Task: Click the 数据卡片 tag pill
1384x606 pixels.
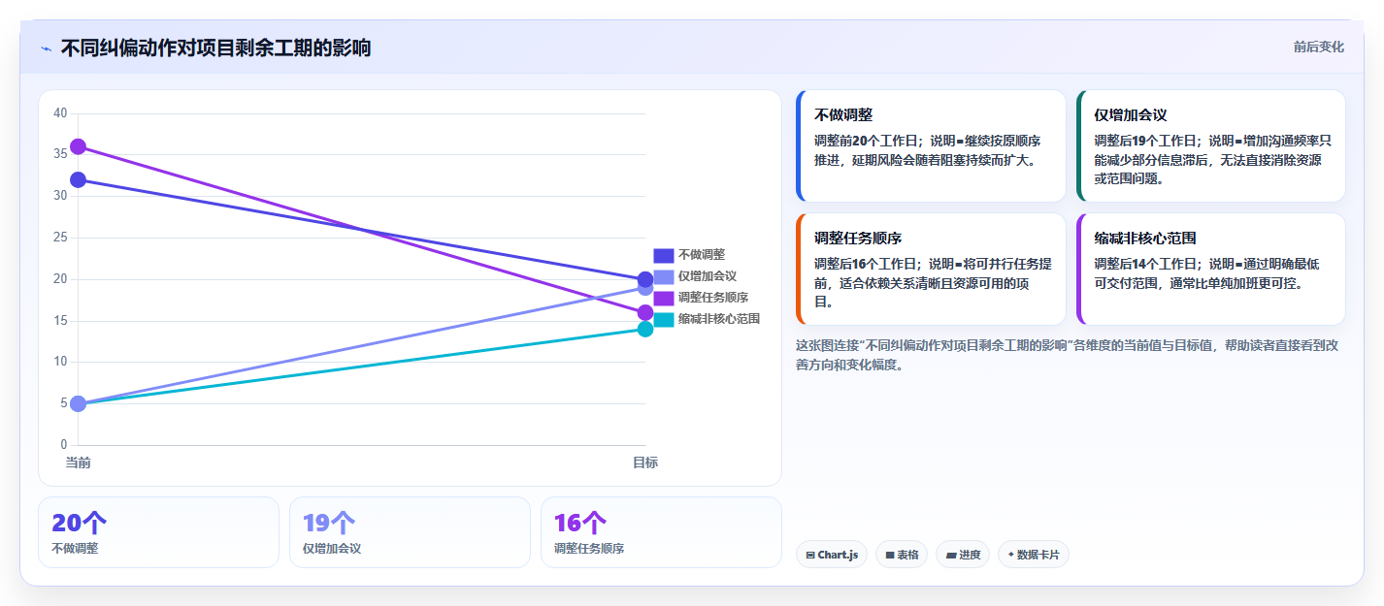Action: (x=1033, y=555)
